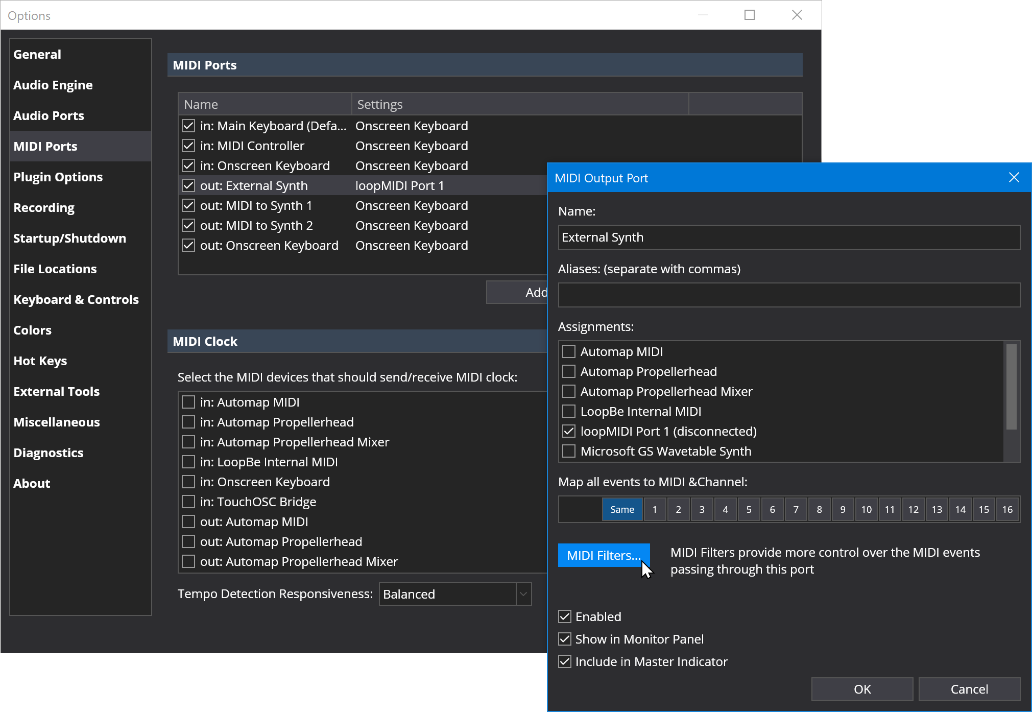This screenshot has height=712, width=1032.
Task: Check Microsoft GS Wavetable Synth assignment
Action: 569,451
